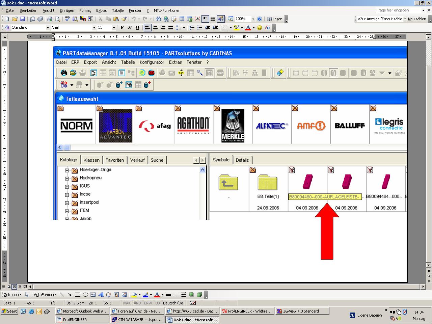
Task: Open the 3D style icon on drawing toolbar
Action: tap(199, 295)
